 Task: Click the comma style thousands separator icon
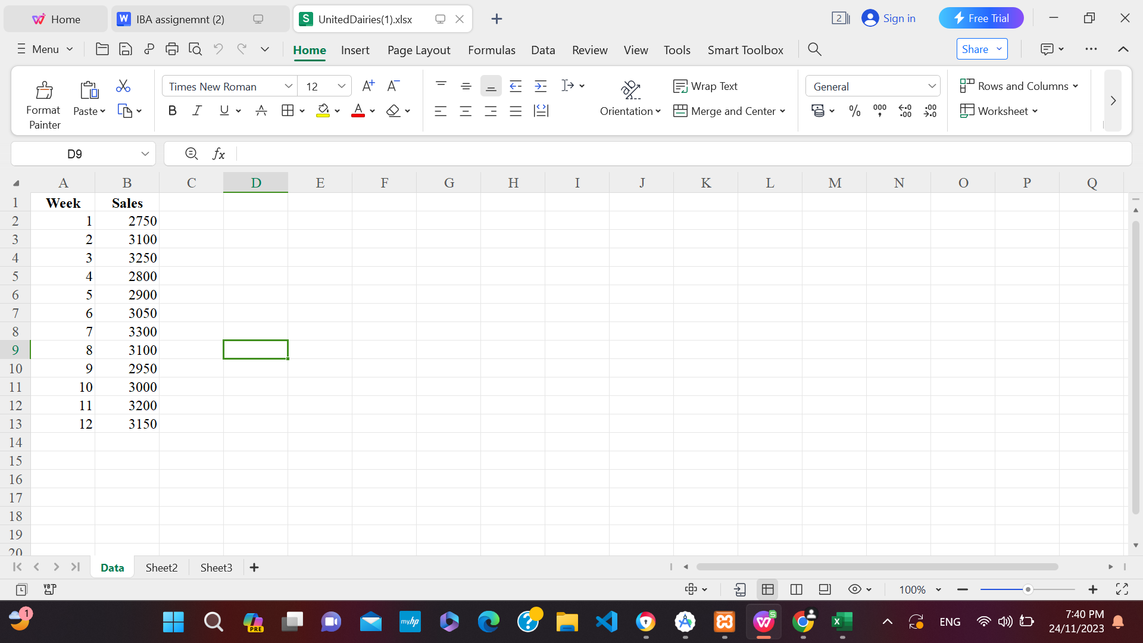pos(879,110)
